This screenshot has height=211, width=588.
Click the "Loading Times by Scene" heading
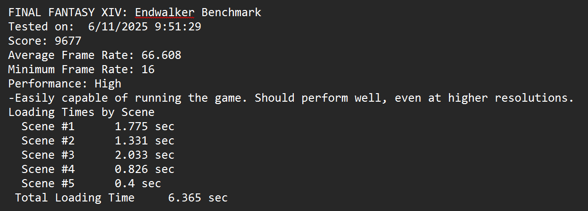(x=81, y=112)
